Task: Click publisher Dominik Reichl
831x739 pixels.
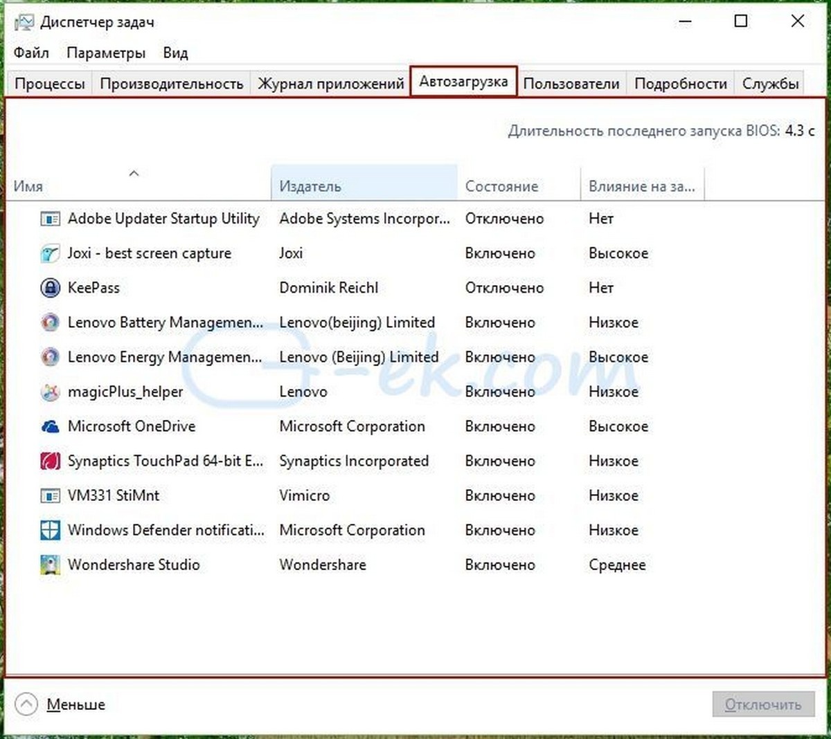Action: (x=329, y=288)
